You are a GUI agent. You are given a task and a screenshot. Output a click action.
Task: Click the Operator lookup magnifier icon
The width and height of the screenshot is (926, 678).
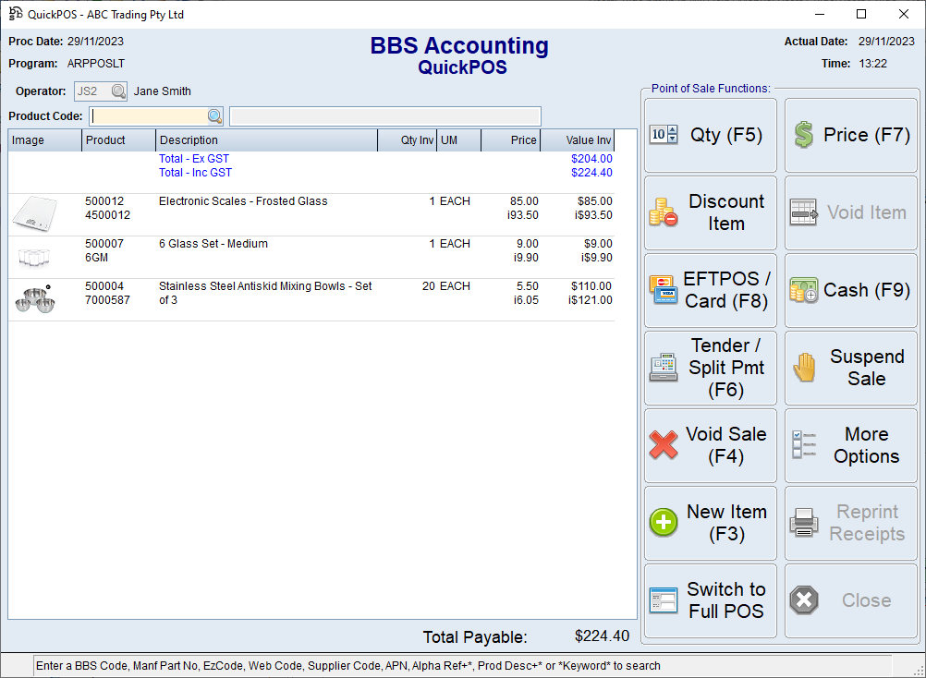pos(118,91)
